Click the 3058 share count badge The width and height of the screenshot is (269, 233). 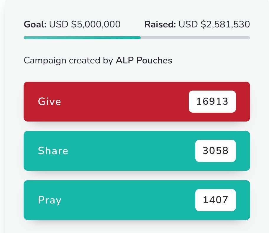(x=216, y=151)
